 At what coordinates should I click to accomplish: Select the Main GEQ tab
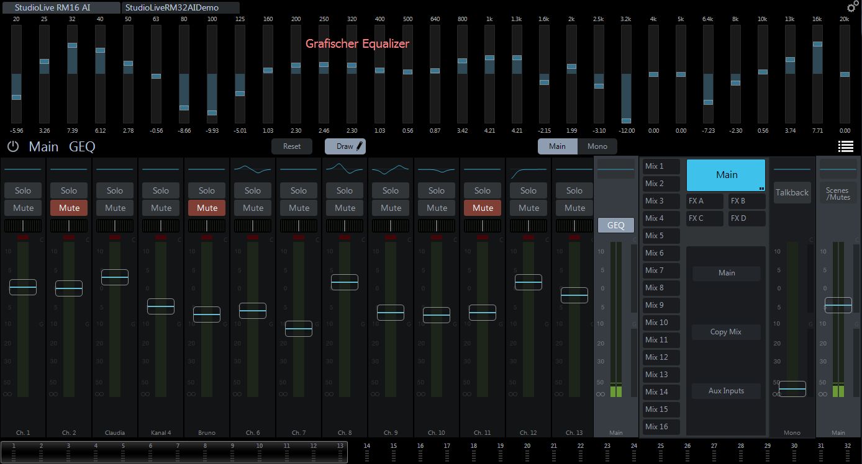557,146
